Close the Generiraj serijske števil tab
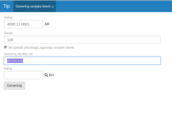Screen dimensions: 172x120 (53, 7)
